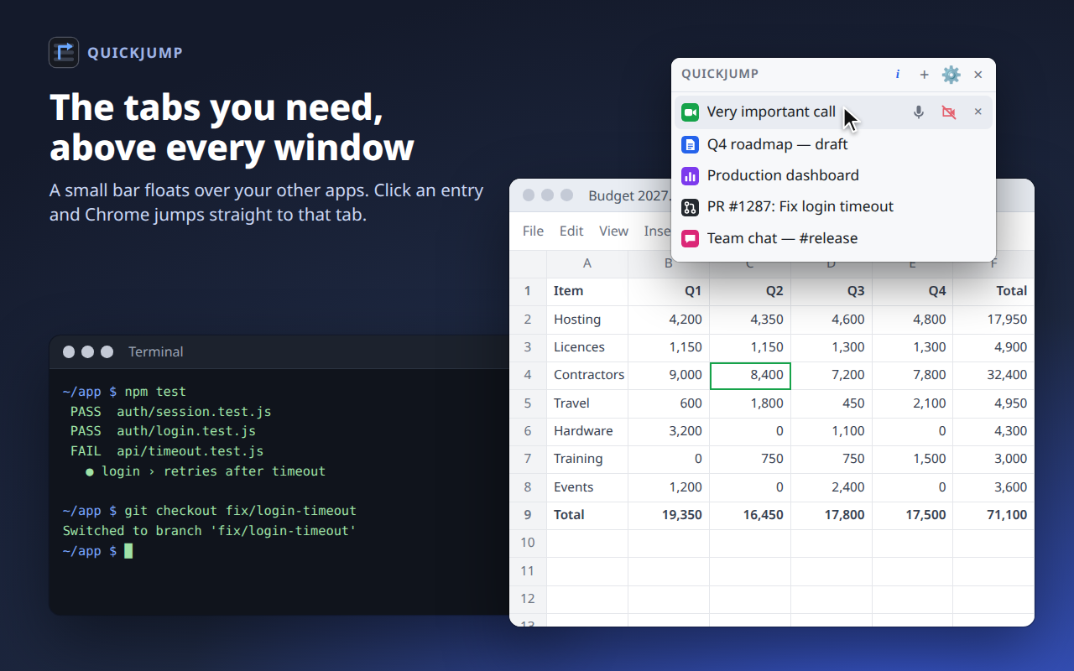
Task: Select row 4 header in spreadsheet
Action: 528,375
